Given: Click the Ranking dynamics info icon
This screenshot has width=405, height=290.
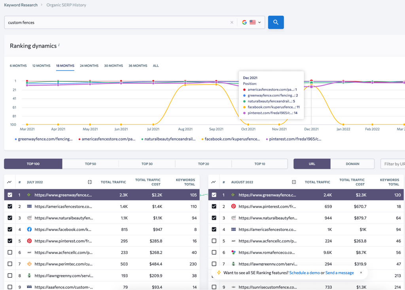Looking at the screenshot, I should (59, 45).
